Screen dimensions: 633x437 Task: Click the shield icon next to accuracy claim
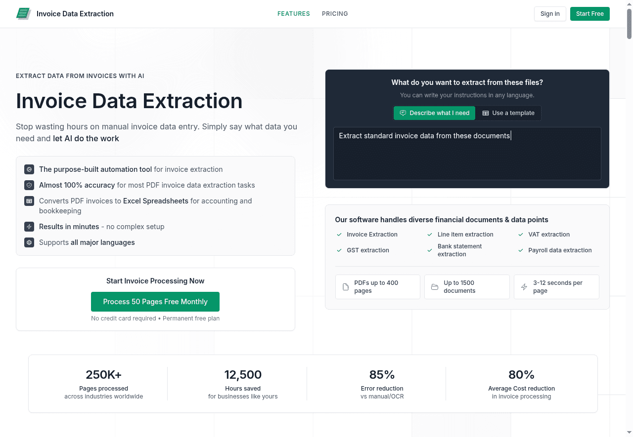coord(29,185)
